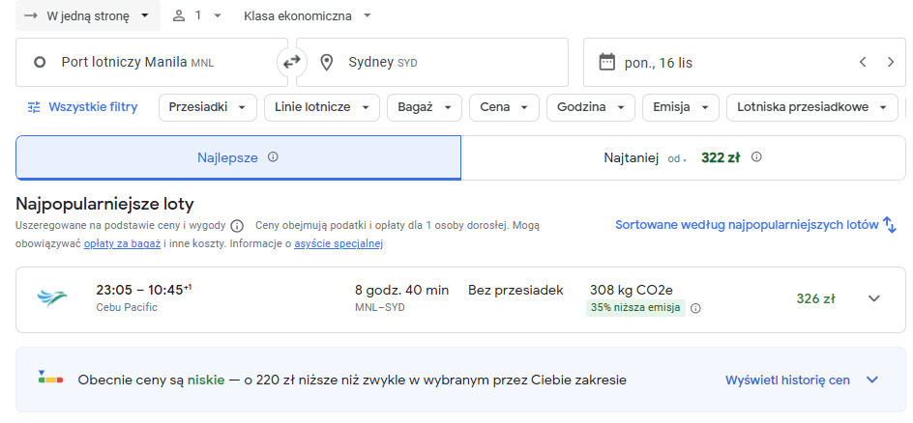This screenshot has height=423, width=913.
Task: Open Przesiadki filter dropdown
Action: (208, 107)
